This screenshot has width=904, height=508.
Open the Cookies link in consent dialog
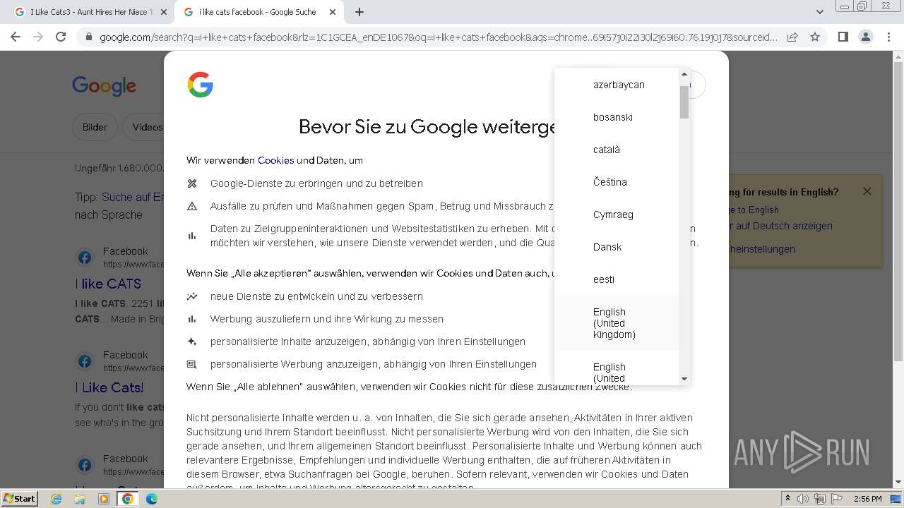click(x=275, y=160)
